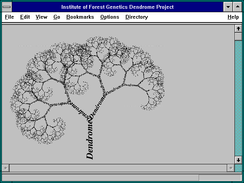Open the Bookmarks menu
This screenshot has height=183, width=244.
tap(80, 17)
